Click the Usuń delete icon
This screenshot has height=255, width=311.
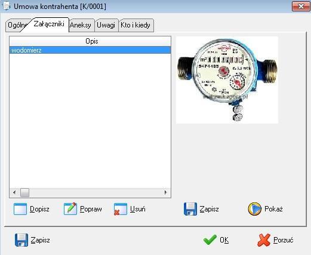point(120,209)
